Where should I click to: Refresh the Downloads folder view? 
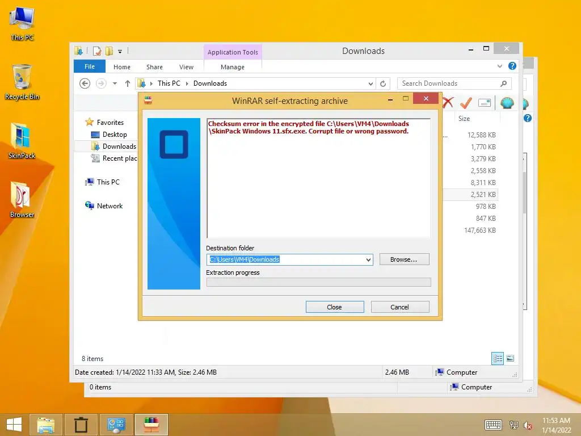(383, 84)
